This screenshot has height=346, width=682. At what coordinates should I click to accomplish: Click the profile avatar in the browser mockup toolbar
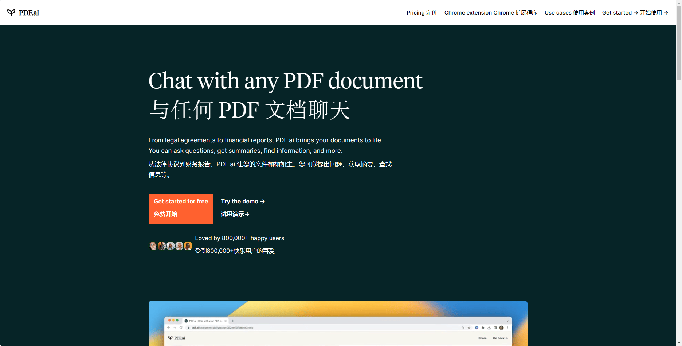[x=501, y=328]
